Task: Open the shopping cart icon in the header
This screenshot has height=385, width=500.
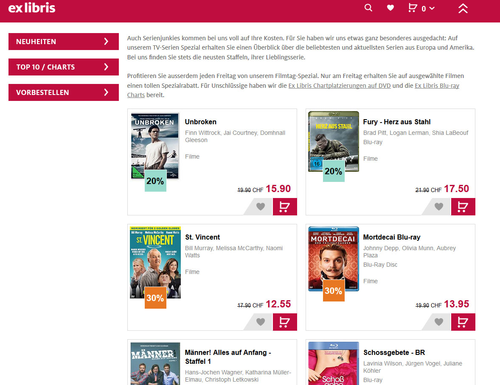Action: (x=413, y=8)
